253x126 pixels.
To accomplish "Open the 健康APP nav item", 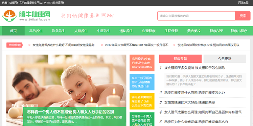I will point(216,31).
